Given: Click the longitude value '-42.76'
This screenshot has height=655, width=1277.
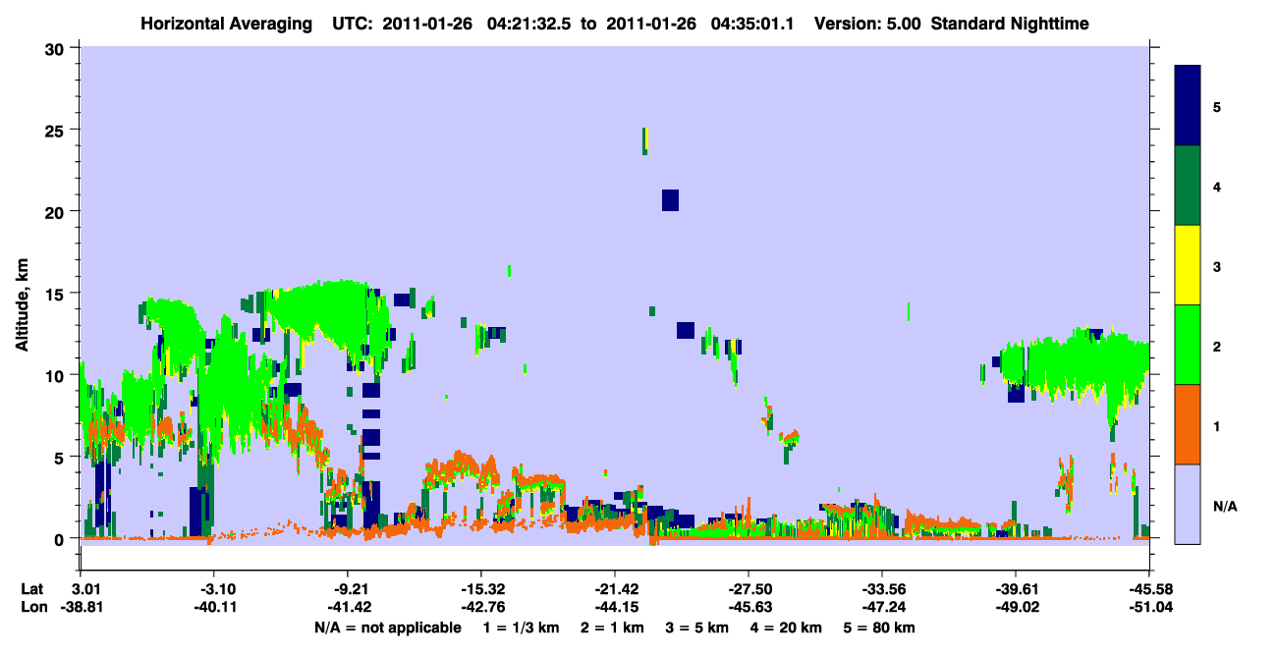Looking at the screenshot, I should coord(481,607).
